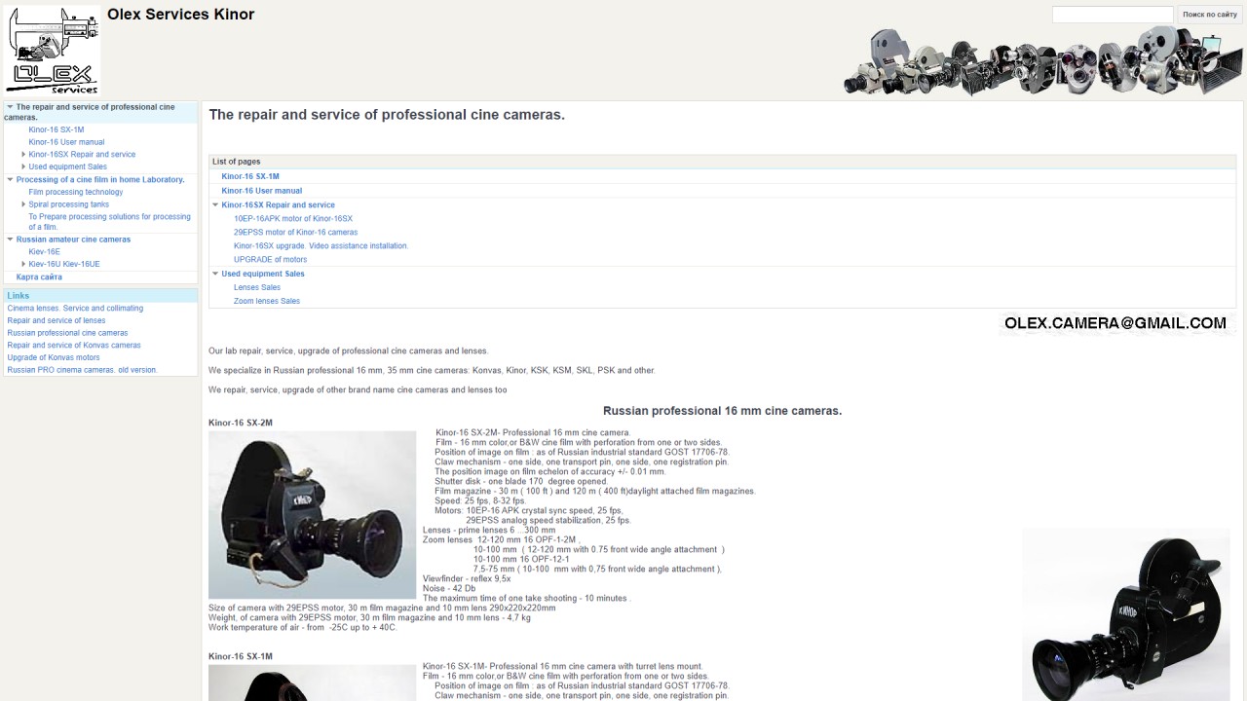Open 'Lenses Sales' link
The width and height of the screenshot is (1247, 701).
(x=257, y=288)
